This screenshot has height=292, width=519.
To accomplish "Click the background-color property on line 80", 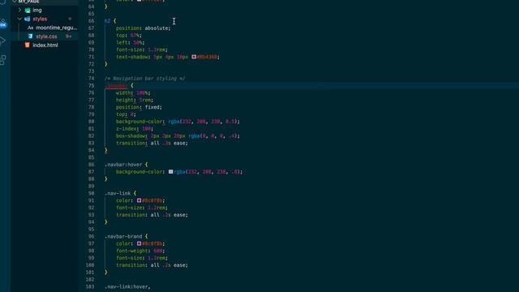I will click(139, 122).
